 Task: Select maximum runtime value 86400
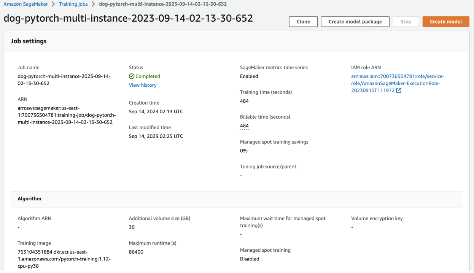[136, 252]
